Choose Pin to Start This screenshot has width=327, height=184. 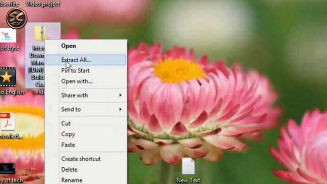tap(86, 71)
